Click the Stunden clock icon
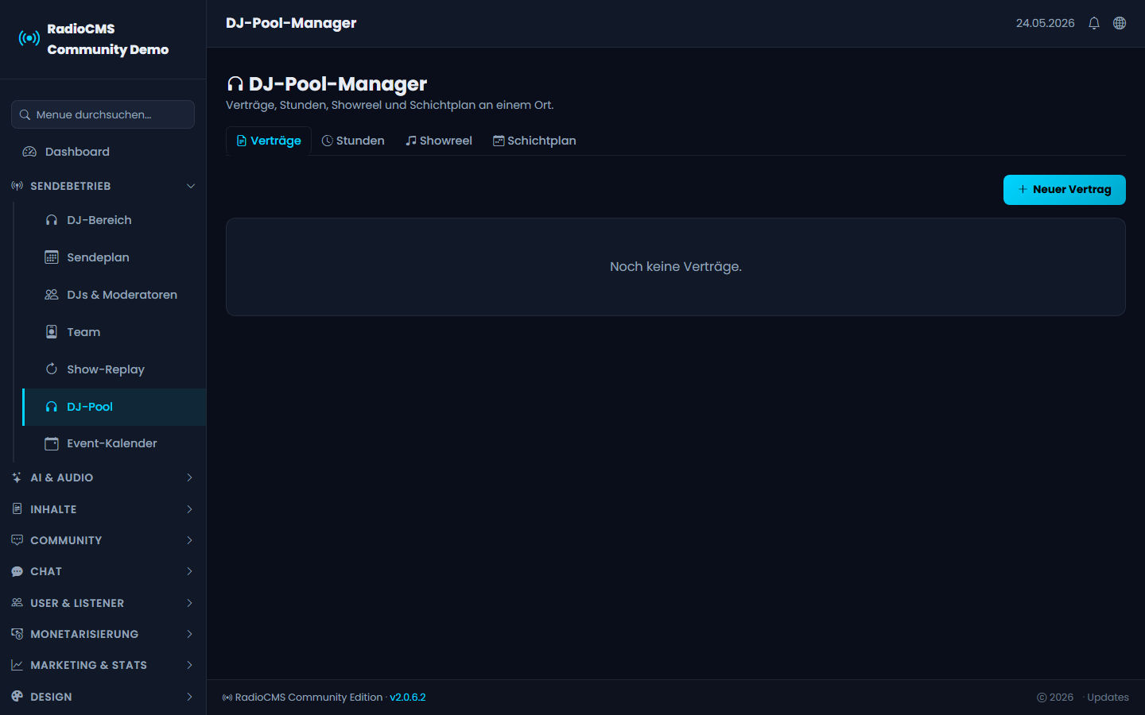 327,141
